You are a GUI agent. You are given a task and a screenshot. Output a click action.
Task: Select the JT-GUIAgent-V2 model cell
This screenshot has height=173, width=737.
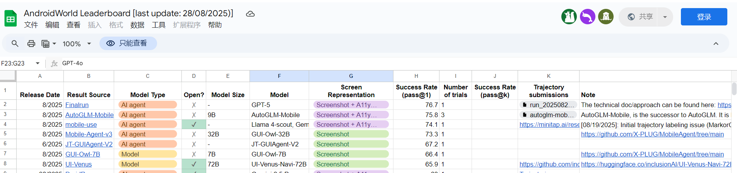click(279, 144)
